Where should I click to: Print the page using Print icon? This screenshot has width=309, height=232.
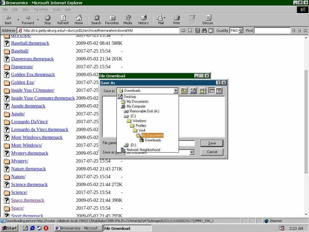(x=177, y=20)
